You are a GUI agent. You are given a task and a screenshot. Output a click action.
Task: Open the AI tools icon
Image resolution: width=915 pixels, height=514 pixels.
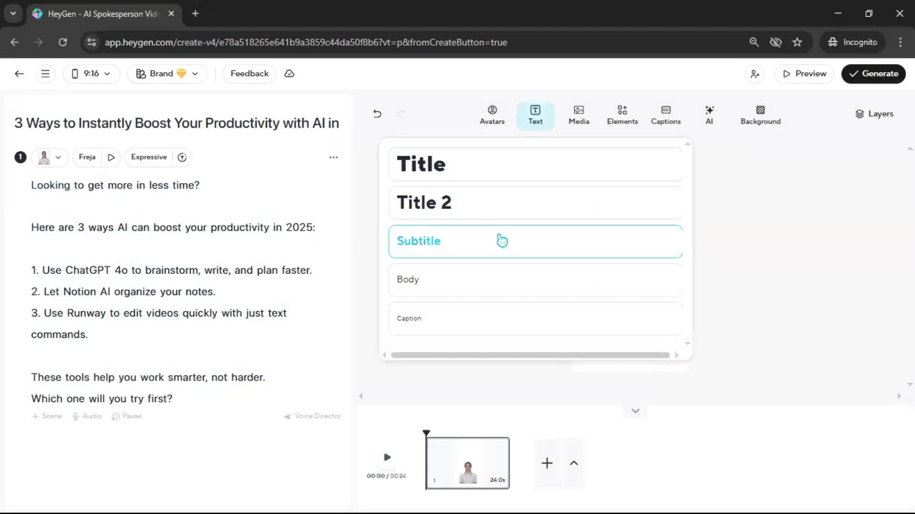coord(709,115)
